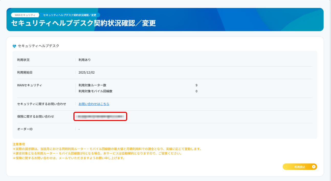
Task: Open the お問い合わせはこちら link
Action: coord(94,104)
